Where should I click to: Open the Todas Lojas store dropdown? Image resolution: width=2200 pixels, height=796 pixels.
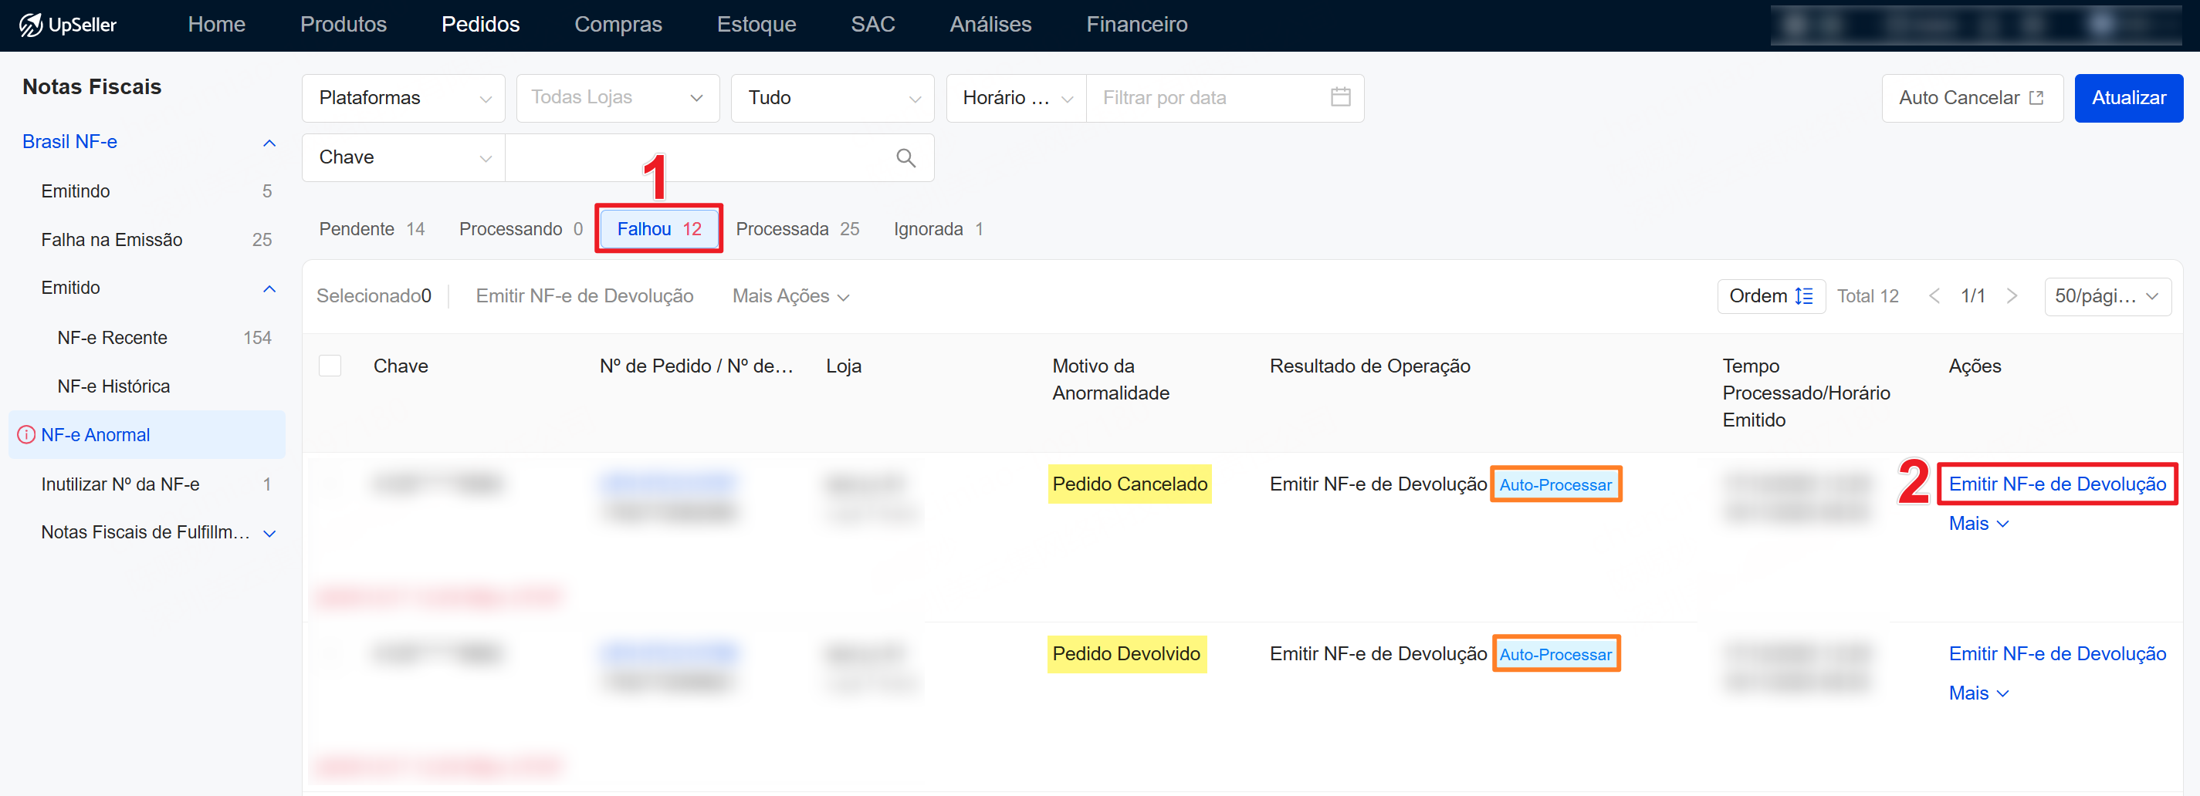click(x=617, y=98)
